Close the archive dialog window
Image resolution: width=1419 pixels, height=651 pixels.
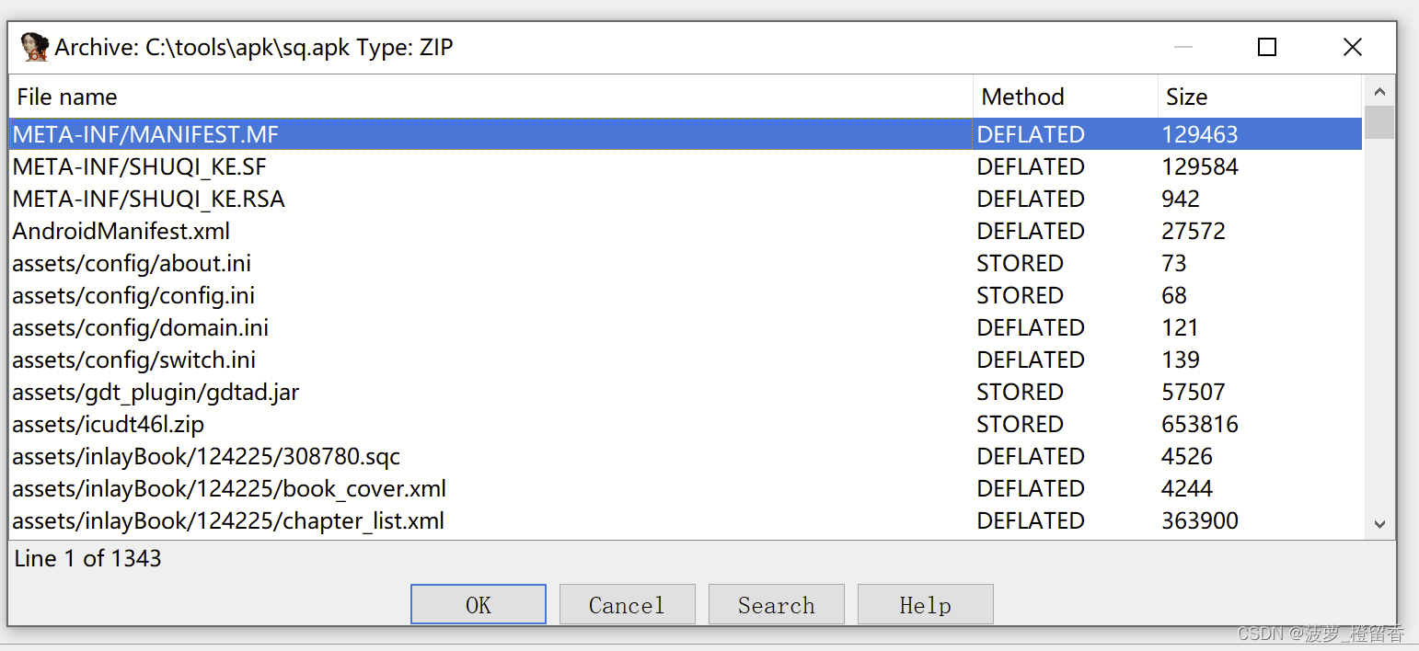pos(1352,47)
